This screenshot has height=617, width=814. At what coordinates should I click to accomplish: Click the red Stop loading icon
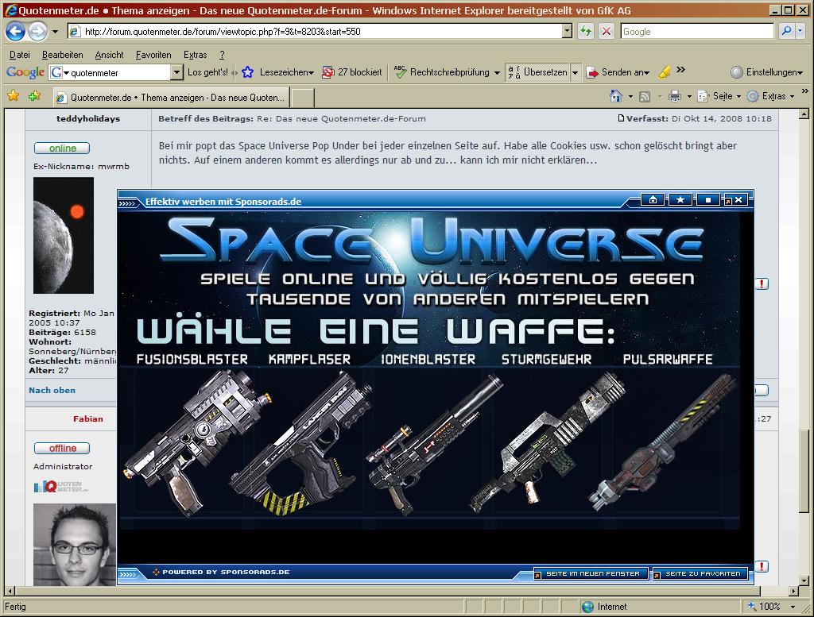coord(606,31)
